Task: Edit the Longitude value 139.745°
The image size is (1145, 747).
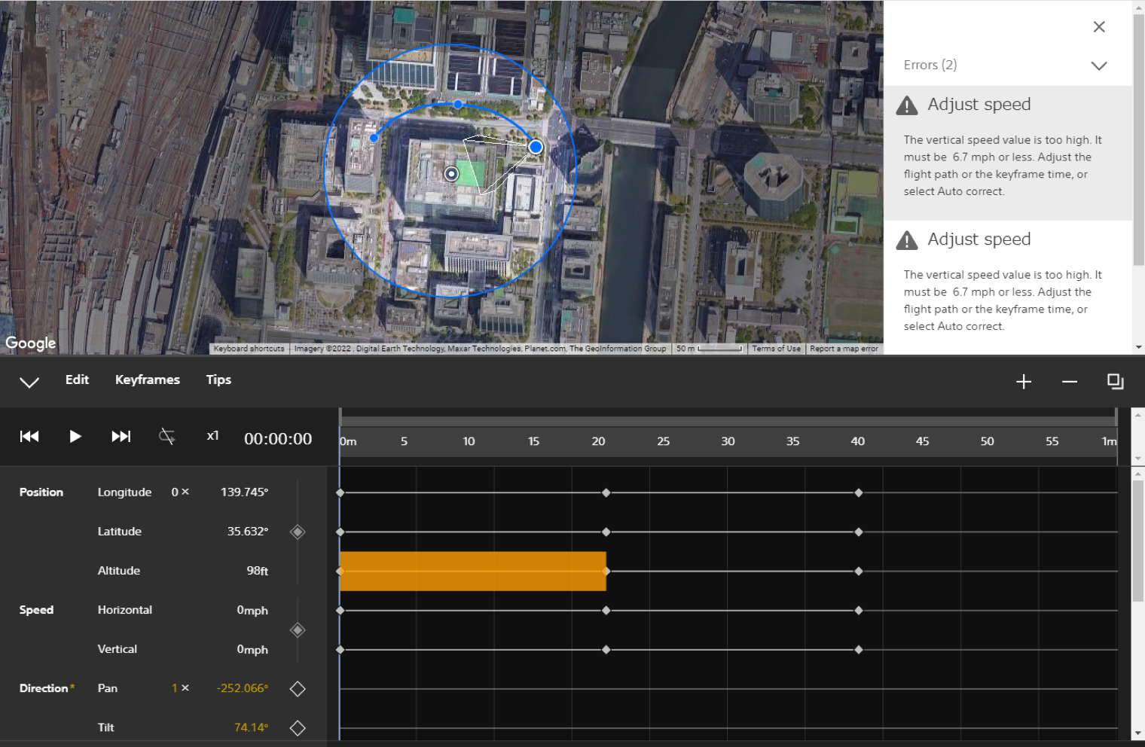Action: (244, 492)
